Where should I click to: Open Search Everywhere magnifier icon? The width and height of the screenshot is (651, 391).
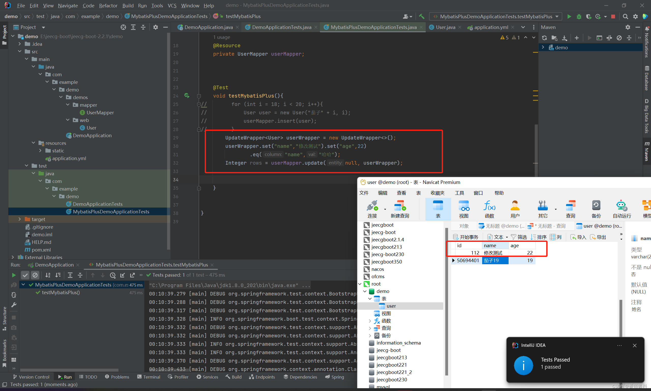click(x=625, y=16)
